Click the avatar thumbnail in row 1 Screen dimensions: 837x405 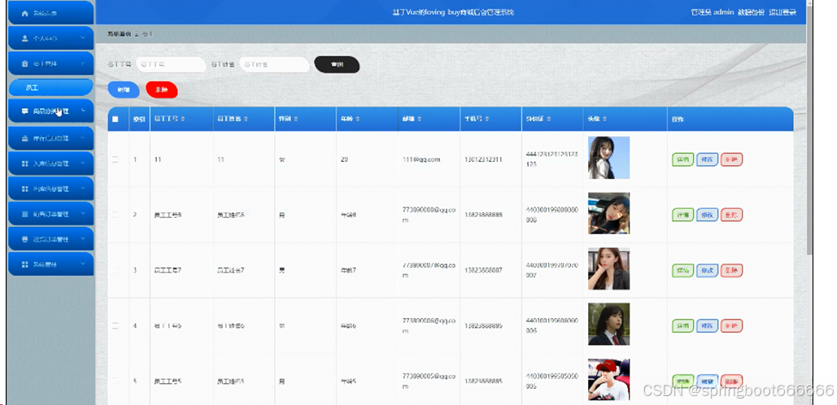pos(609,158)
